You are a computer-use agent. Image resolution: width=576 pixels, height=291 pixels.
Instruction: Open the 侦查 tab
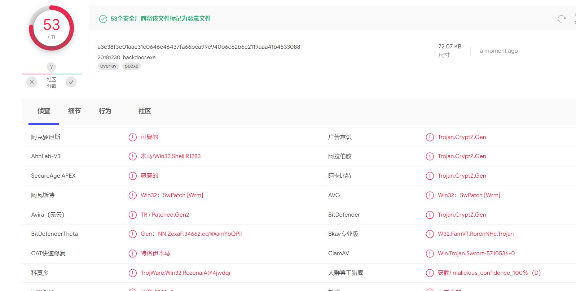point(44,111)
